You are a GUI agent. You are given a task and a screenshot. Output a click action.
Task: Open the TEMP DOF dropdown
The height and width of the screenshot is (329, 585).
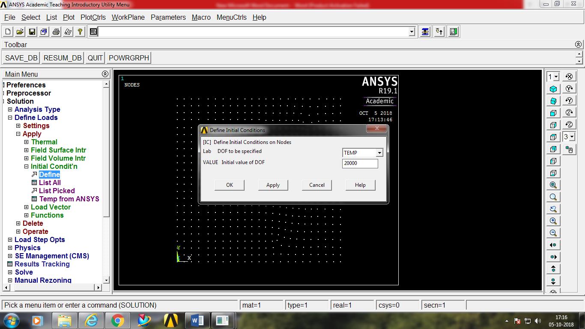click(x=379, y=153)
